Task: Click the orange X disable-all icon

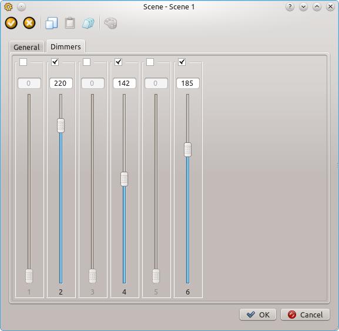Action: click(x=29, y=23)
